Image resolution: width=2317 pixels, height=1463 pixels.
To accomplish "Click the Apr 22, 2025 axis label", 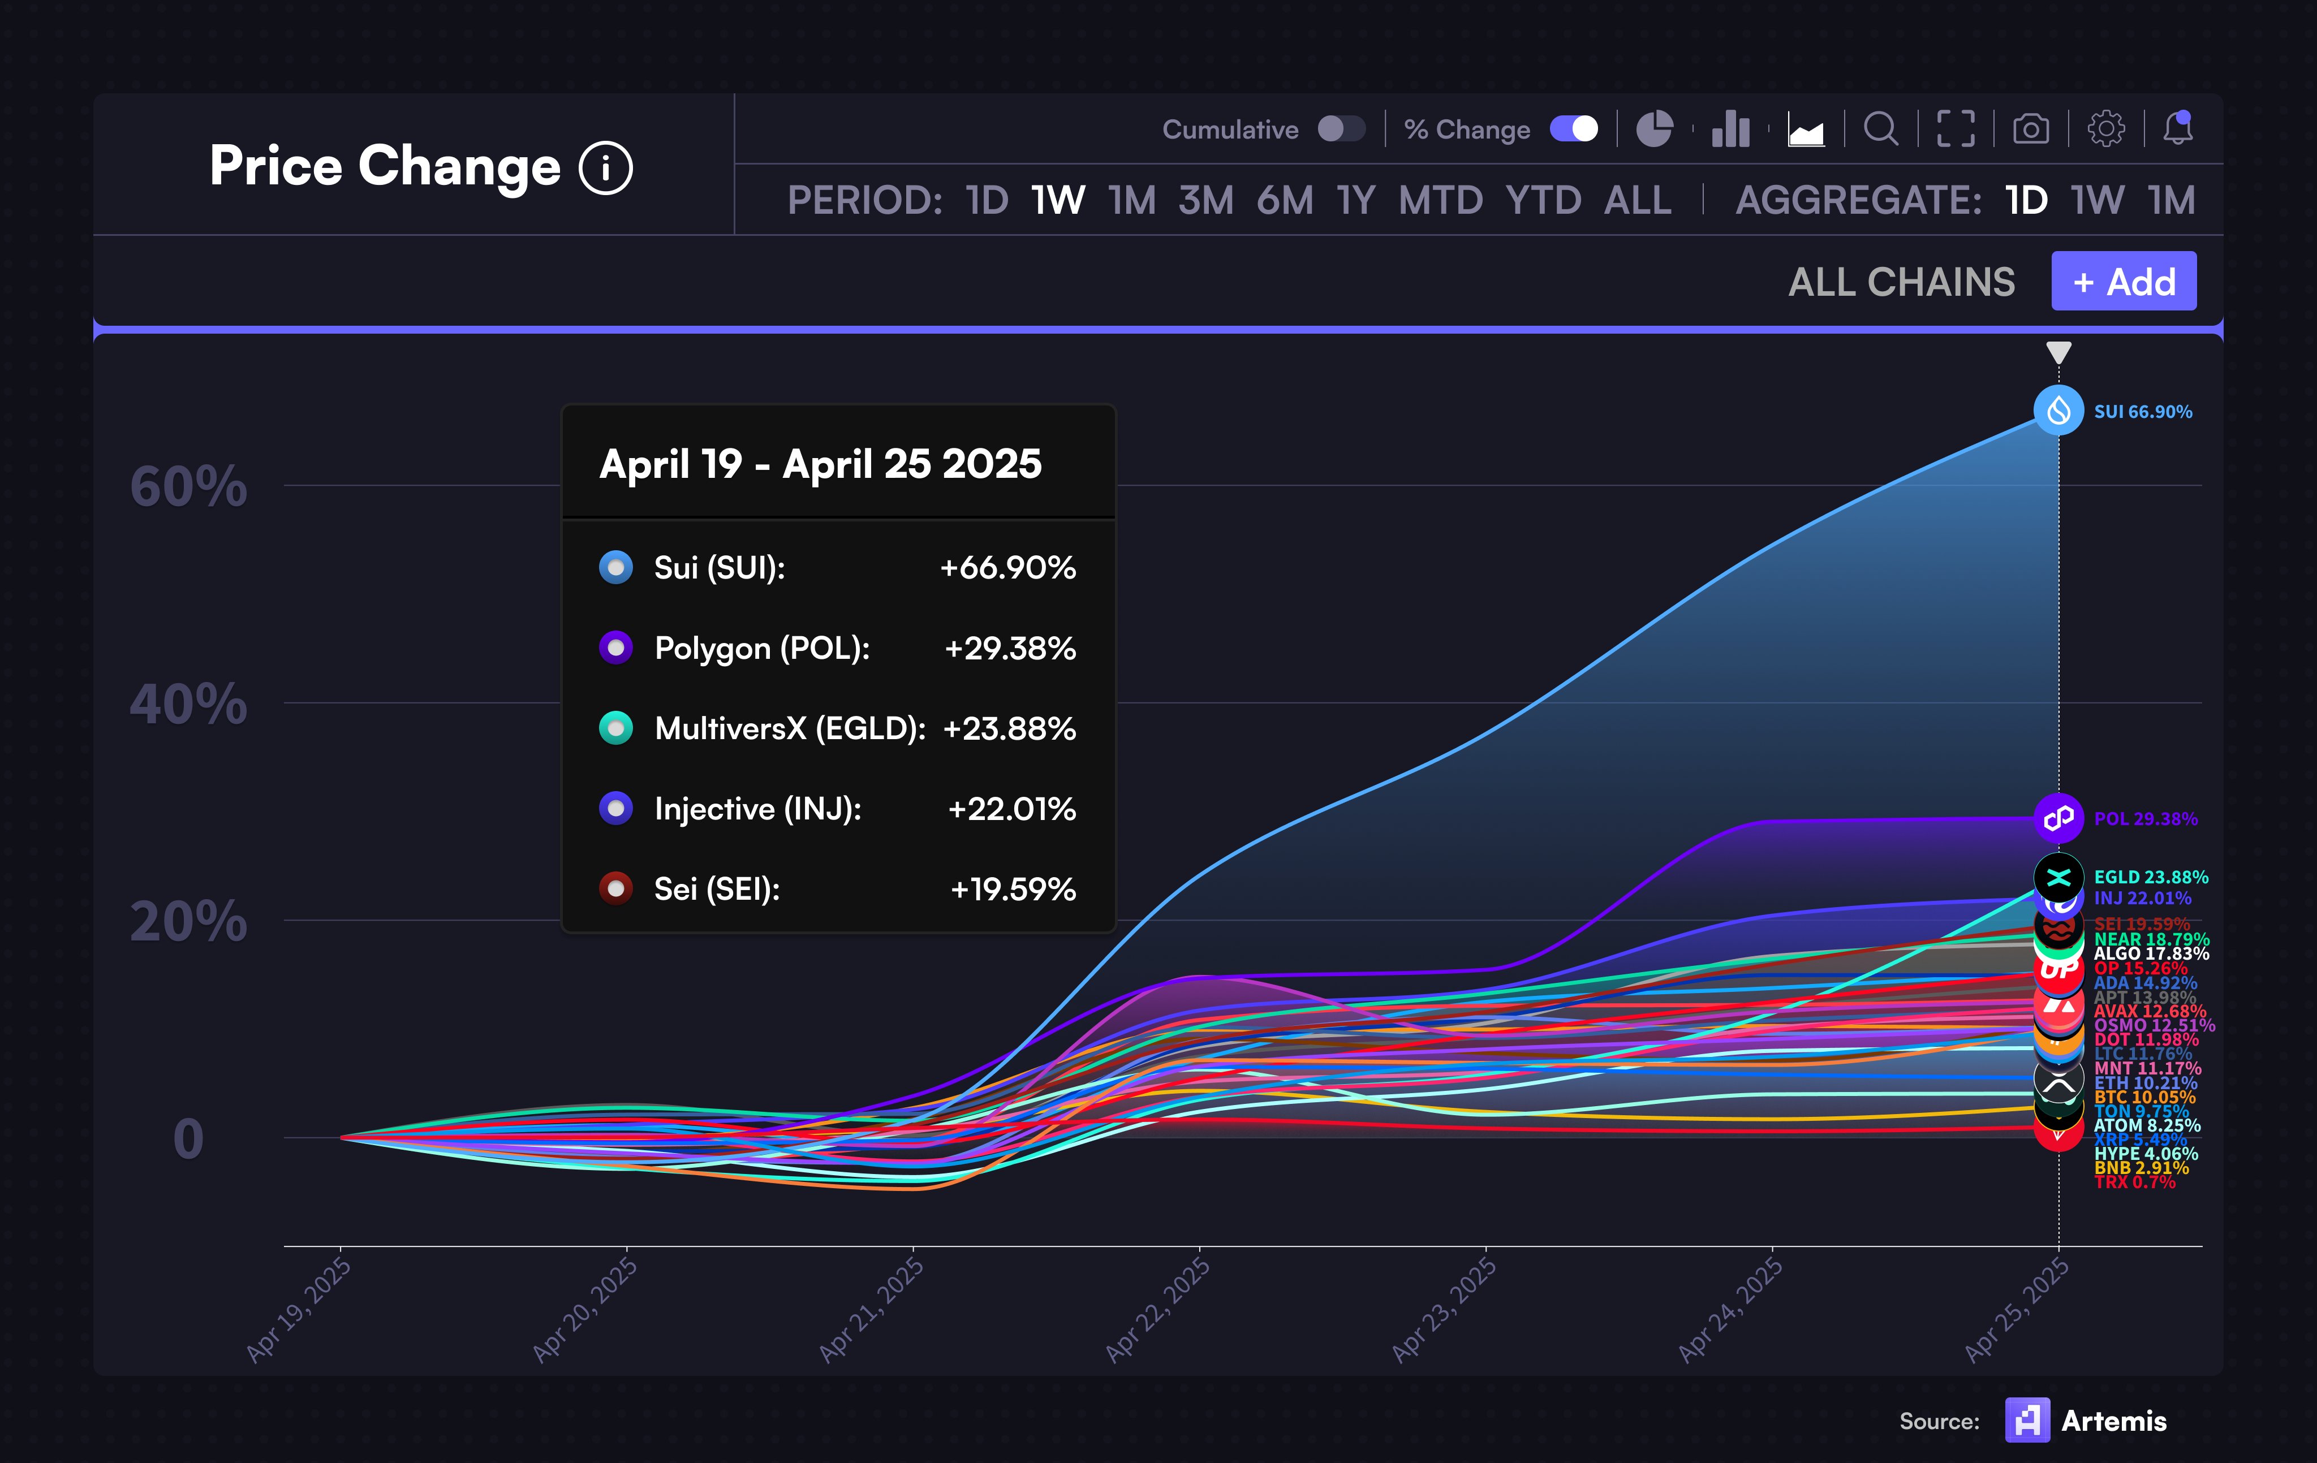I will [1157, 1310].
